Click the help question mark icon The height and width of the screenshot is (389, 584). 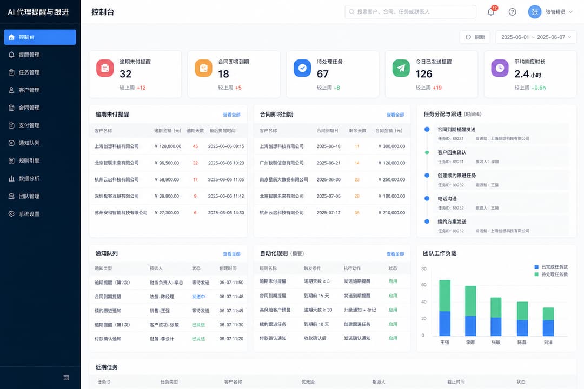click(x=513, y=12)
